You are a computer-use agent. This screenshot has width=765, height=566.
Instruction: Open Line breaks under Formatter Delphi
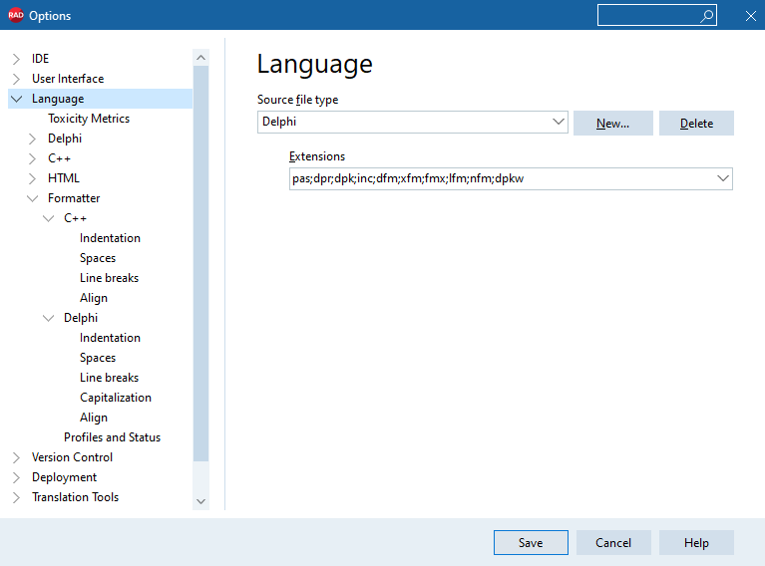tap(110, 378)
